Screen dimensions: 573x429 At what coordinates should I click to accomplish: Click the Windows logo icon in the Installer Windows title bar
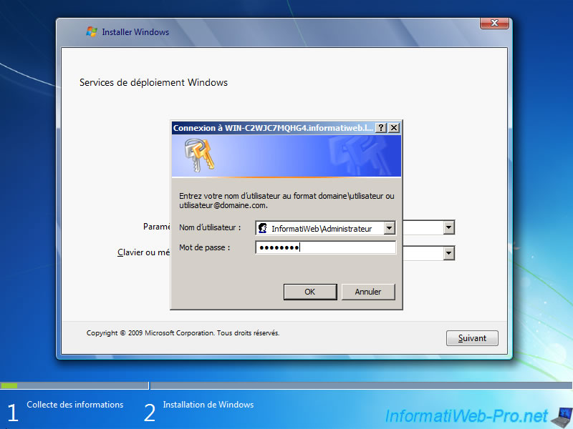click(92, 31)
